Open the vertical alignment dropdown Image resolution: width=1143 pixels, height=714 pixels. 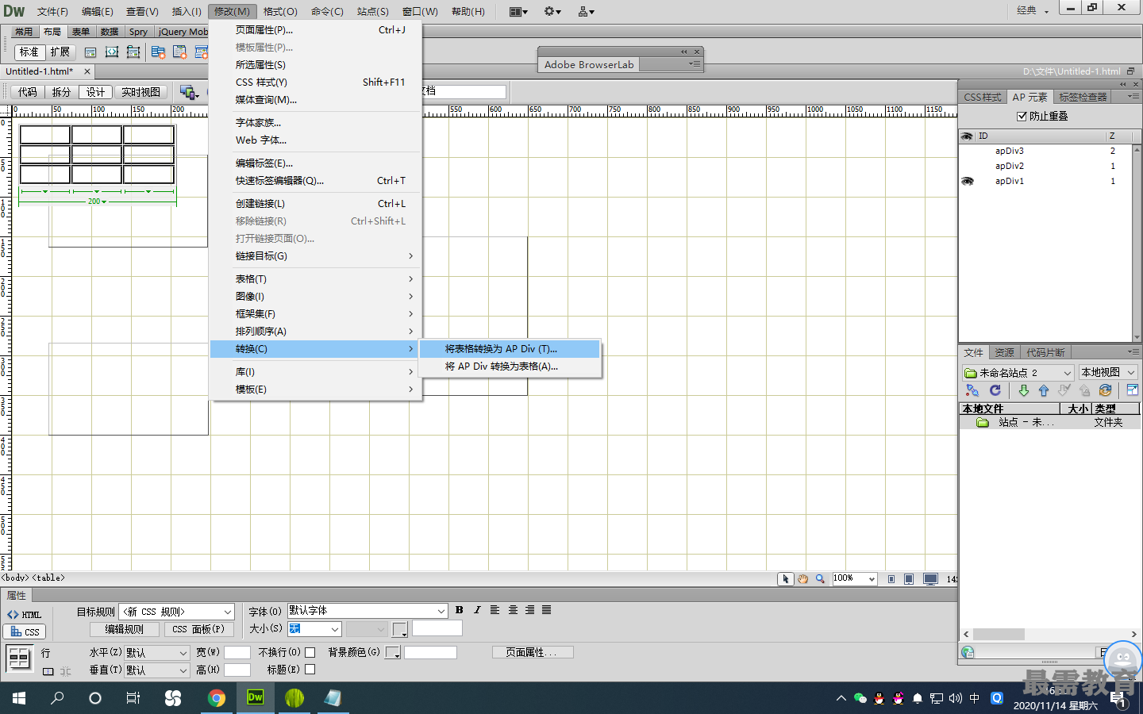pos(157,670)
